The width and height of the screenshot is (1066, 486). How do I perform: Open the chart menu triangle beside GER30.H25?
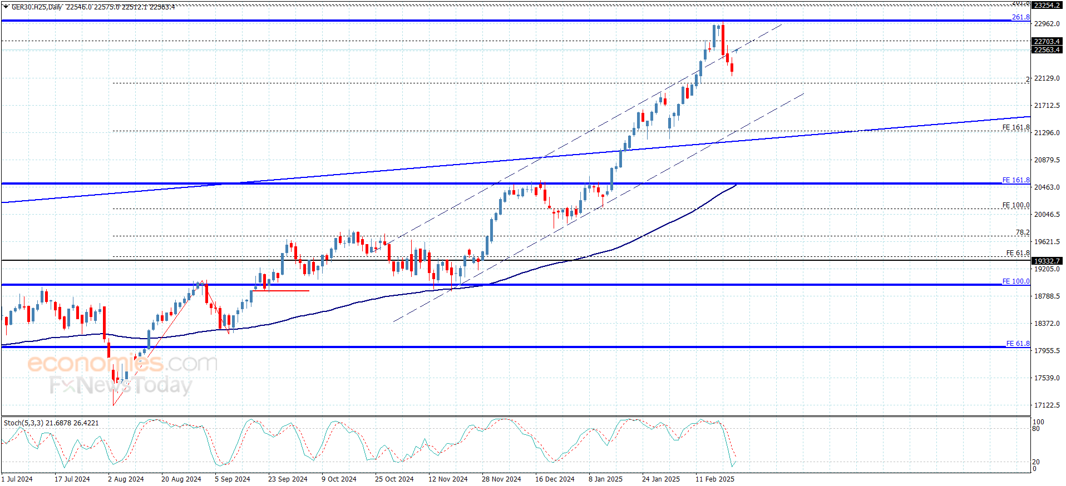(6, 7)
